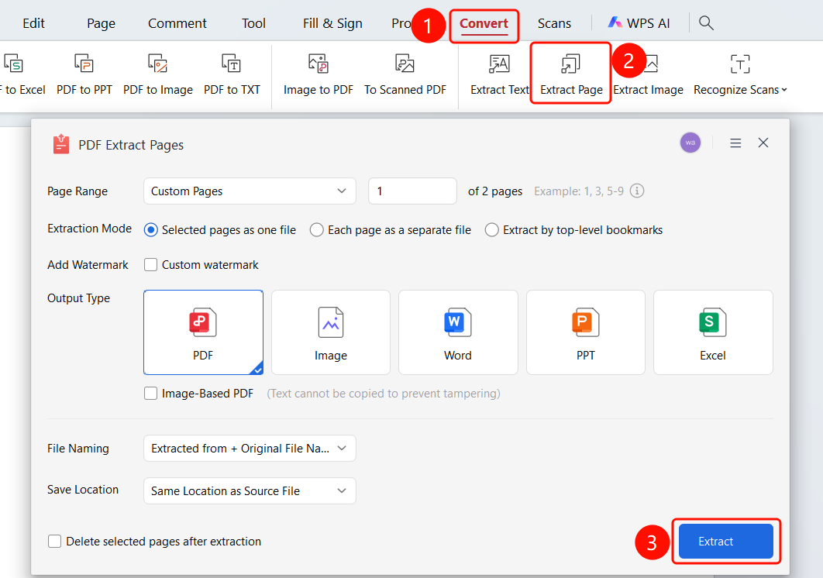Click the Extract Text tool
The height and width of the screenshot is (578, 823).
[x=500, y=74]
